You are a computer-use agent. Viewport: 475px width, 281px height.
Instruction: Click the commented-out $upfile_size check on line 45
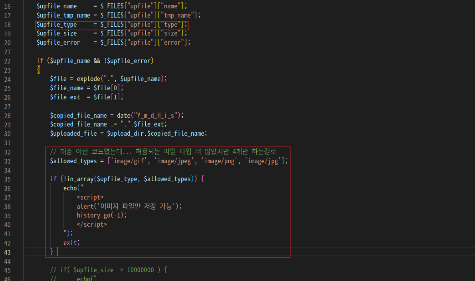108,270
